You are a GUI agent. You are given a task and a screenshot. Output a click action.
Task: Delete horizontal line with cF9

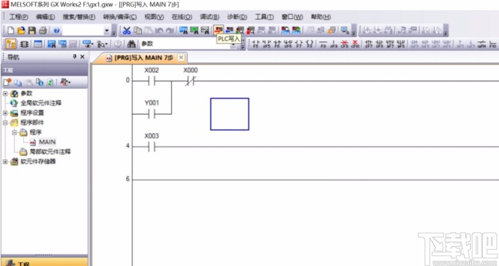[344, 44]
